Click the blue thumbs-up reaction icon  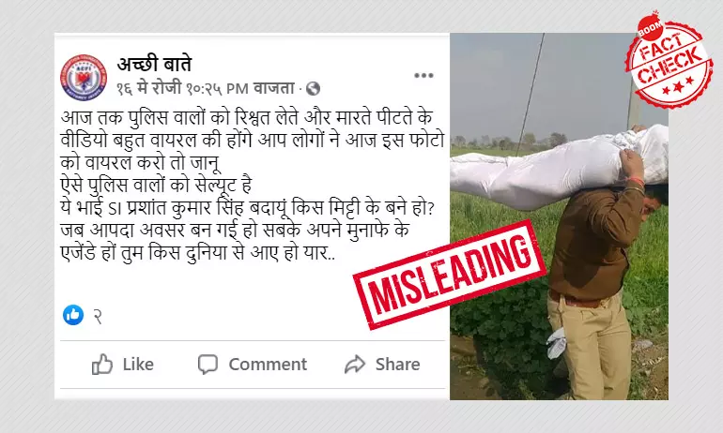point(73,315)
